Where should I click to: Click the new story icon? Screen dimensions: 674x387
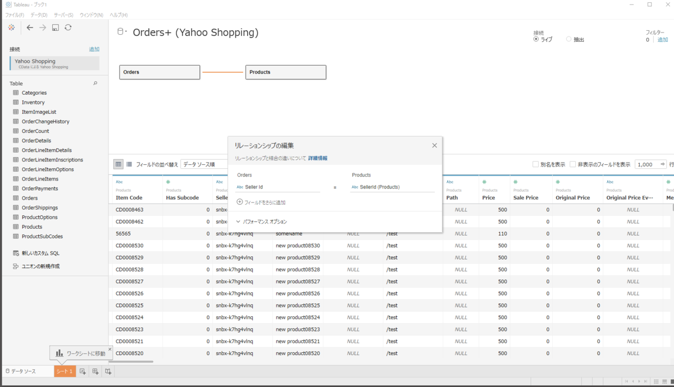(108, 371)
